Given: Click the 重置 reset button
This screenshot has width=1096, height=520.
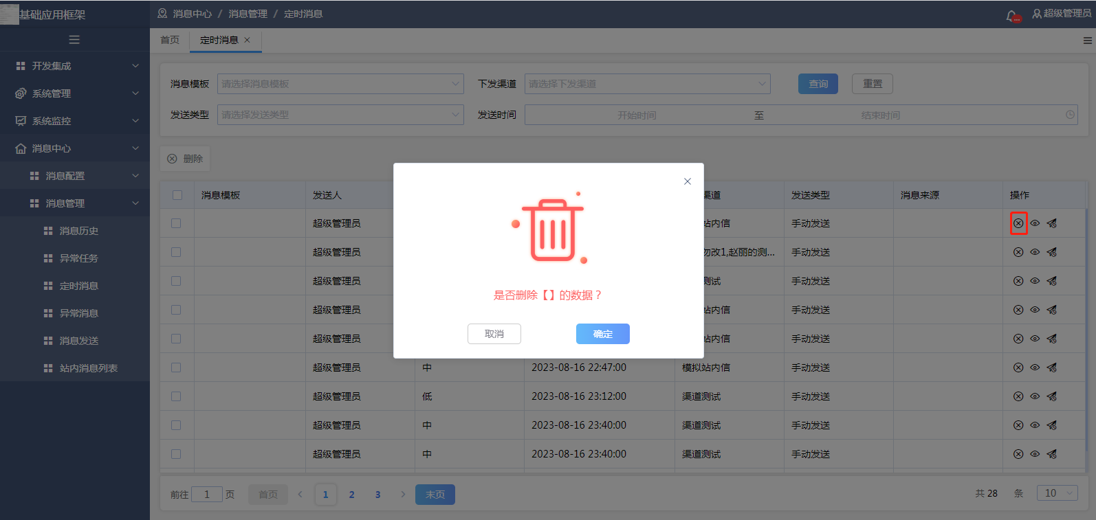Looking at the screenshot, I should pyautogui.click(x=873, y=84).
